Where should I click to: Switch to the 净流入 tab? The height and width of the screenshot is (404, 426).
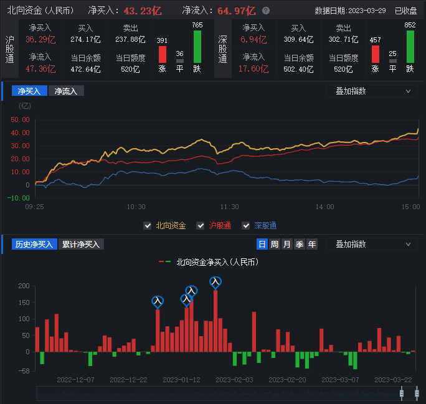[66, 91]
